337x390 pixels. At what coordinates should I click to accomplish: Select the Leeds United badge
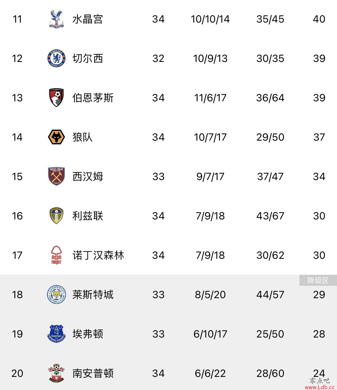(x=56, y=216)
